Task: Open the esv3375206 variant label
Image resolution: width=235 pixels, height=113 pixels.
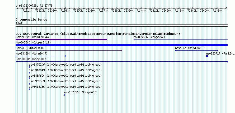Action: point(65,65)
